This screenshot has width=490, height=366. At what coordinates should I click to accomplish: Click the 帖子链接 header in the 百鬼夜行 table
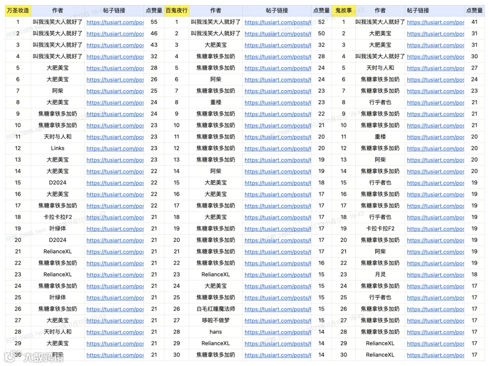point(277,10)
